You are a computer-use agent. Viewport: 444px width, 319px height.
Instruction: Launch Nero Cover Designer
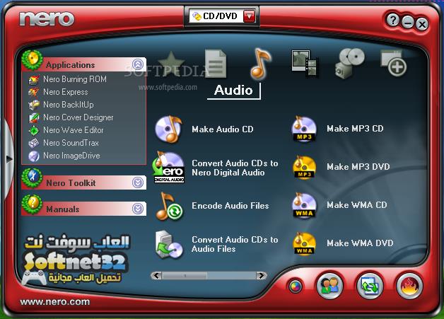(78, 117)
